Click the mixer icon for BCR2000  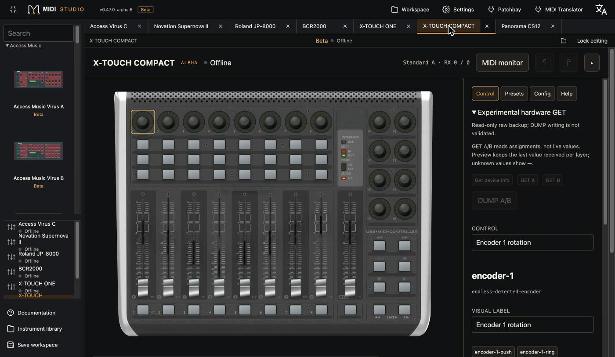tap(11, 272)
